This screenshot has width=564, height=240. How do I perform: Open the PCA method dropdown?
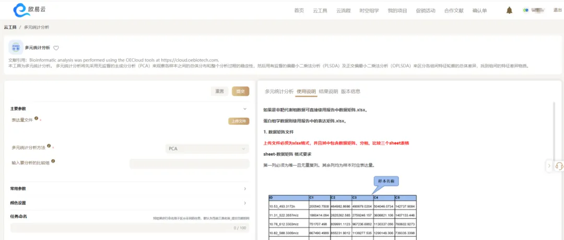coord(207,148)
